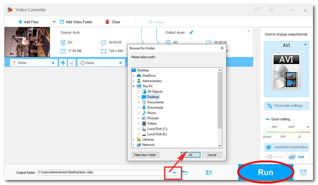The width and height of the screenshot is (318, 185).
Task: Select the Pictures folder
Action: pos(153,118)
